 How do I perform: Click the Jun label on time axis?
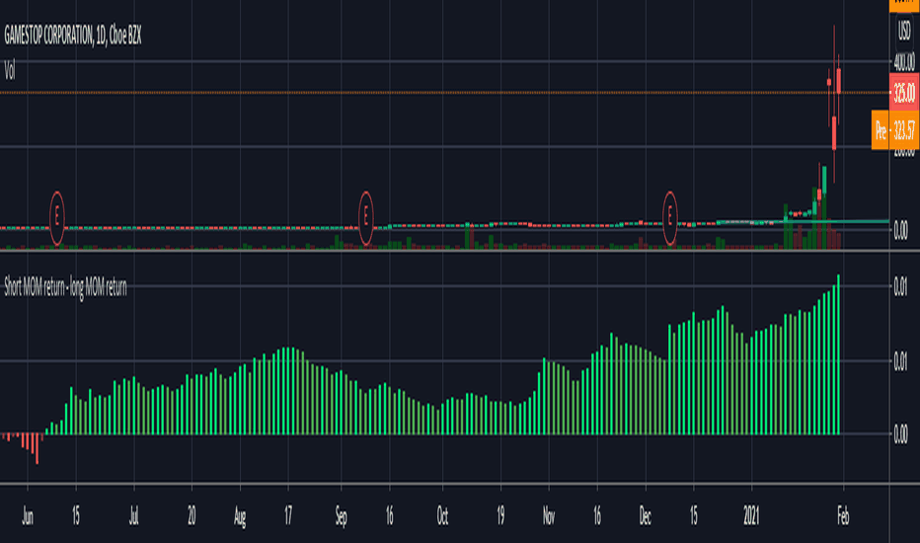[28, 516]
